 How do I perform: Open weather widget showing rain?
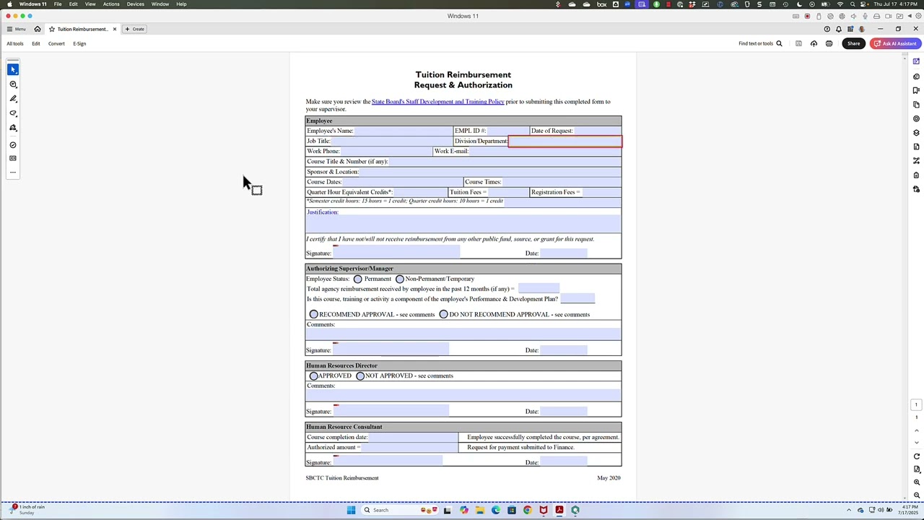pos(27,510)
